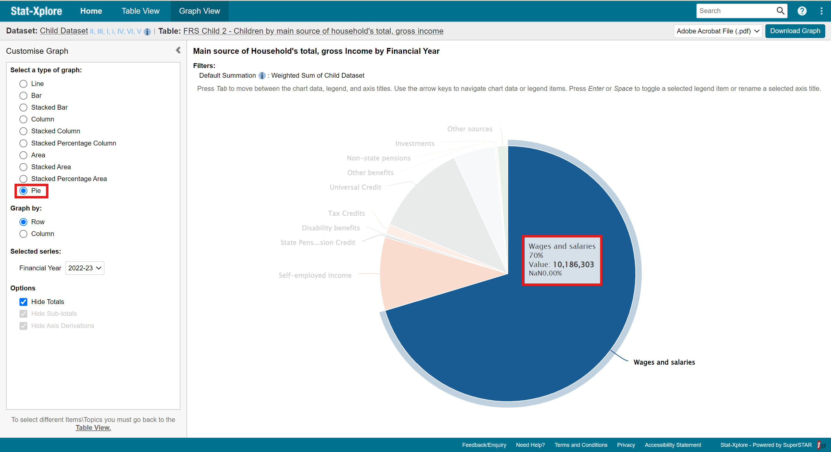Click the Self-employed income legend label

point(315,275)
